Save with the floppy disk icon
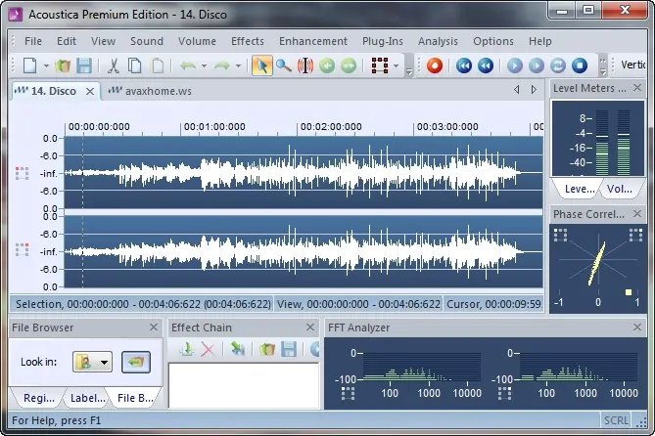Image resolution: width=655 pixels, height=436 pixels. coord(84,65)
